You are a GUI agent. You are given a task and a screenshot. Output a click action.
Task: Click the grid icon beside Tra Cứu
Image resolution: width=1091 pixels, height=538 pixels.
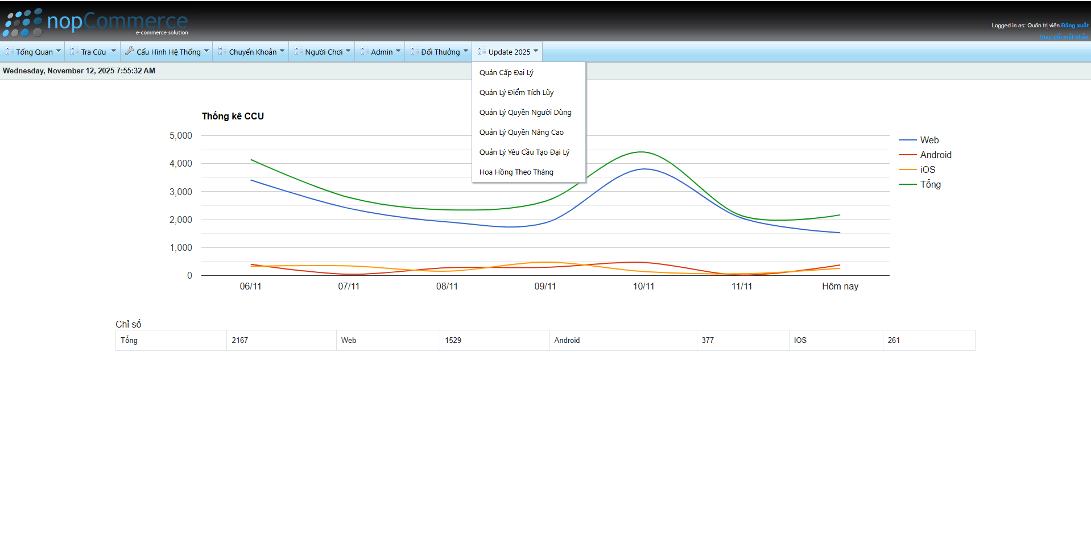74,51
